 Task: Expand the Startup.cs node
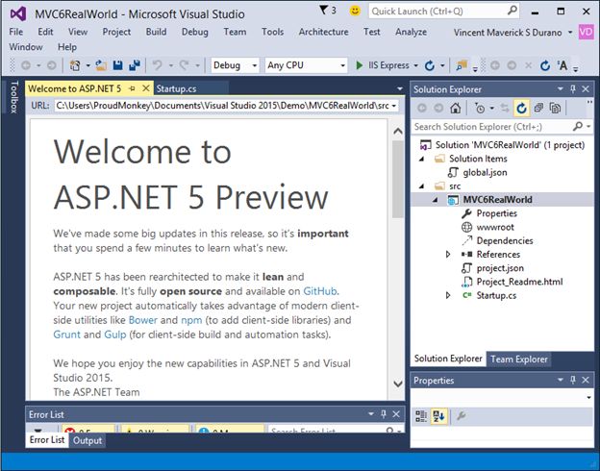point(448,295)
